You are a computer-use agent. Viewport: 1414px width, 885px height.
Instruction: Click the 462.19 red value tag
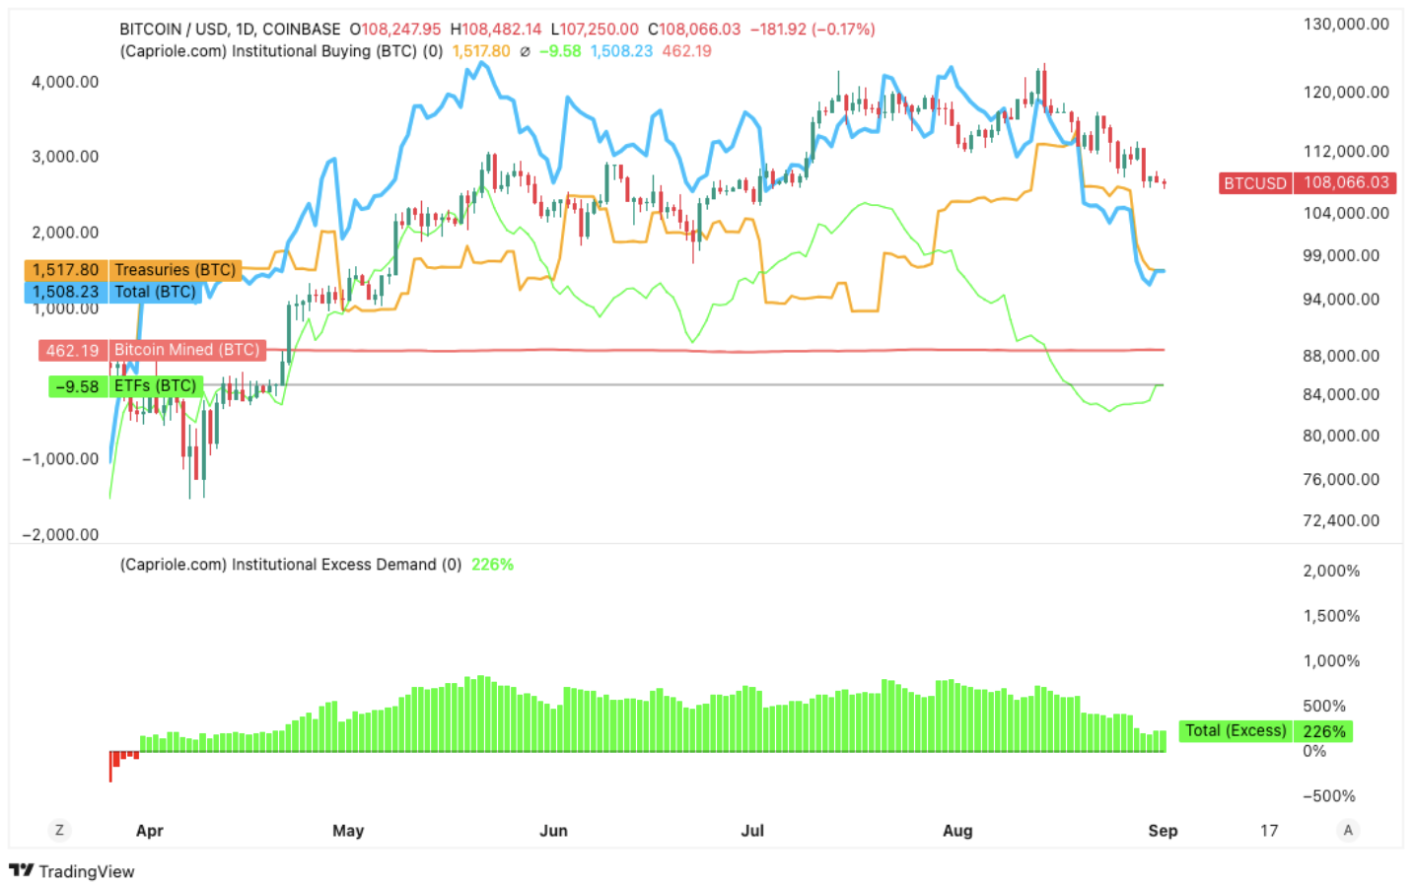click(72, 351)
